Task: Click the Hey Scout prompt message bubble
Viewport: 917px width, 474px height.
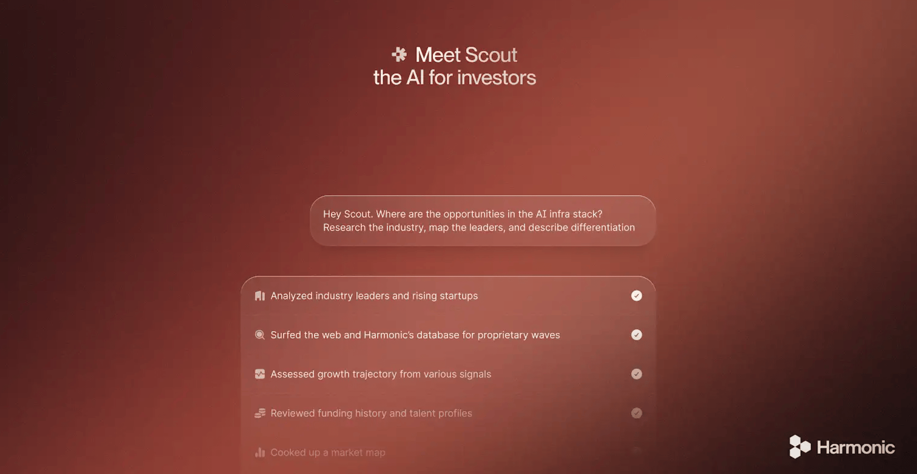Action: click(482, 221)
